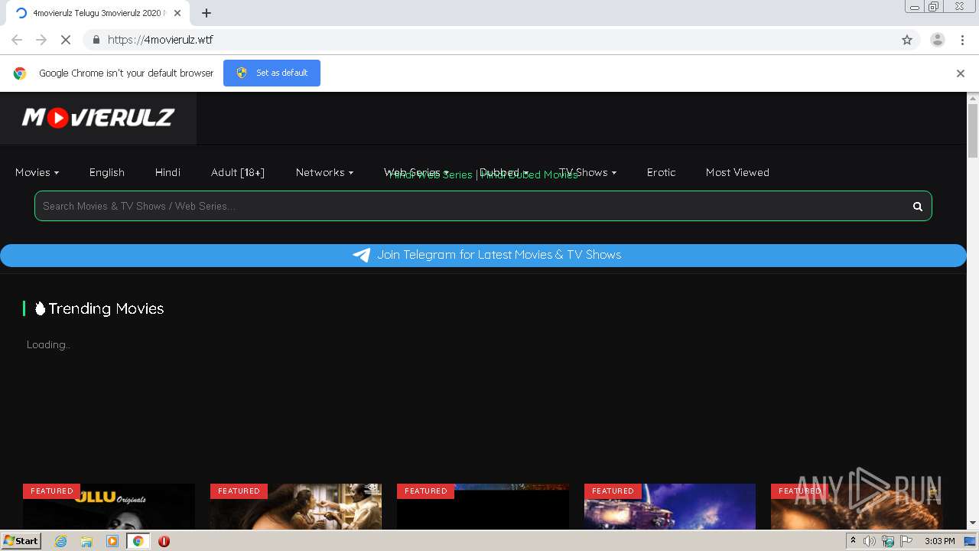
Task: Open Action Center flag icon
Action: point(906,541)
